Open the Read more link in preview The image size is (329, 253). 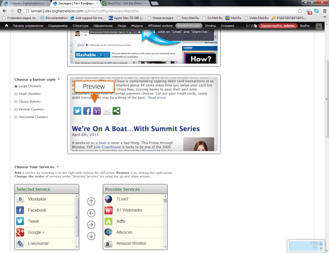(x=157, y=97)
